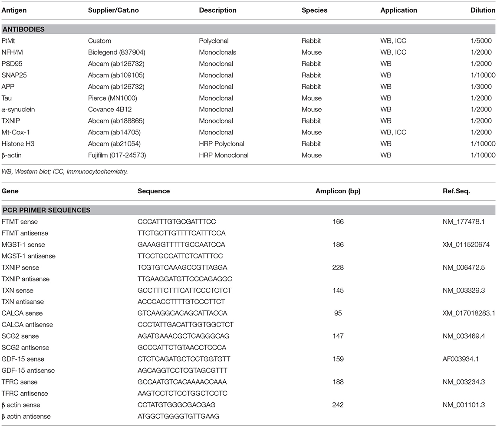Viewport: 497px width, 427px height.
Task: Click amplicon size 188
Action: [338, 382]
